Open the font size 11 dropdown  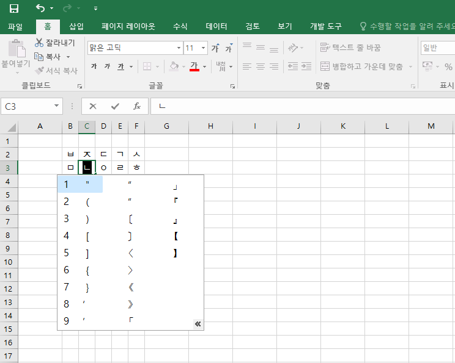204,48
